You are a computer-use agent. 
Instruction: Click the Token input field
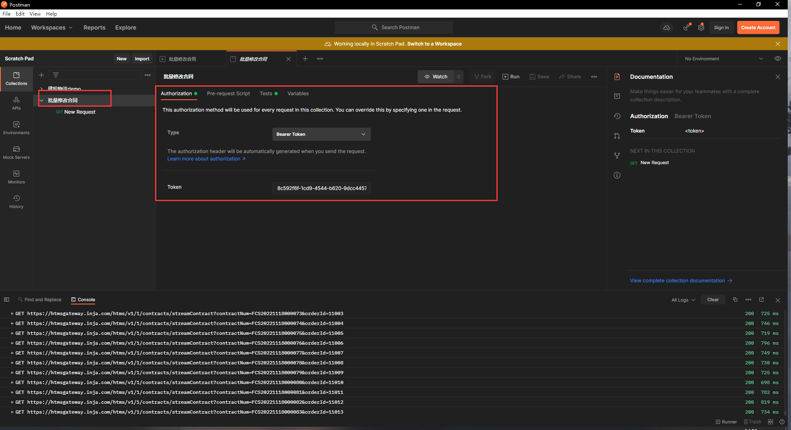click(322, 188)
